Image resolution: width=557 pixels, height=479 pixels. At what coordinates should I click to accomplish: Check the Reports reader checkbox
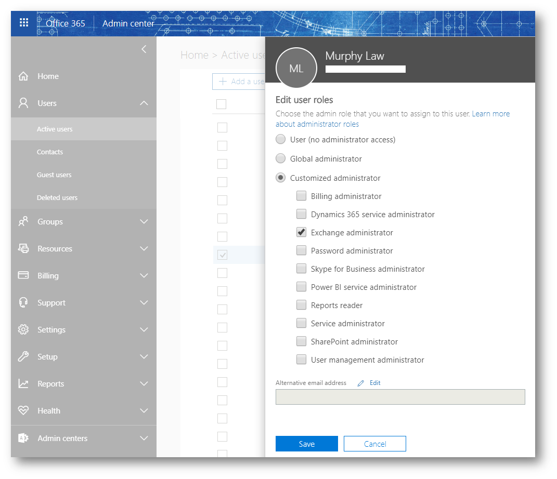(x=301, y=305)
